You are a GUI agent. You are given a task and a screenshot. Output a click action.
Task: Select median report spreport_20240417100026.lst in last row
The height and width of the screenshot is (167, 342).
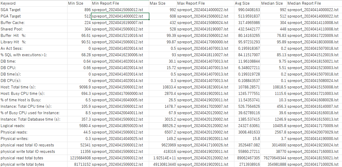[314, 164]
